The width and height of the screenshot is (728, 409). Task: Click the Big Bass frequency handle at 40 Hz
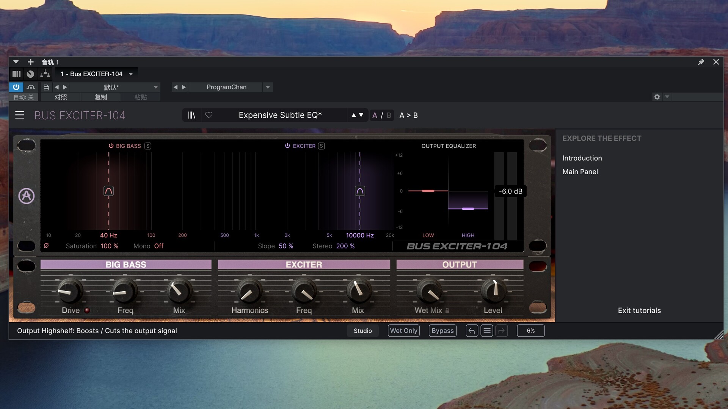[x=108, y=191]
